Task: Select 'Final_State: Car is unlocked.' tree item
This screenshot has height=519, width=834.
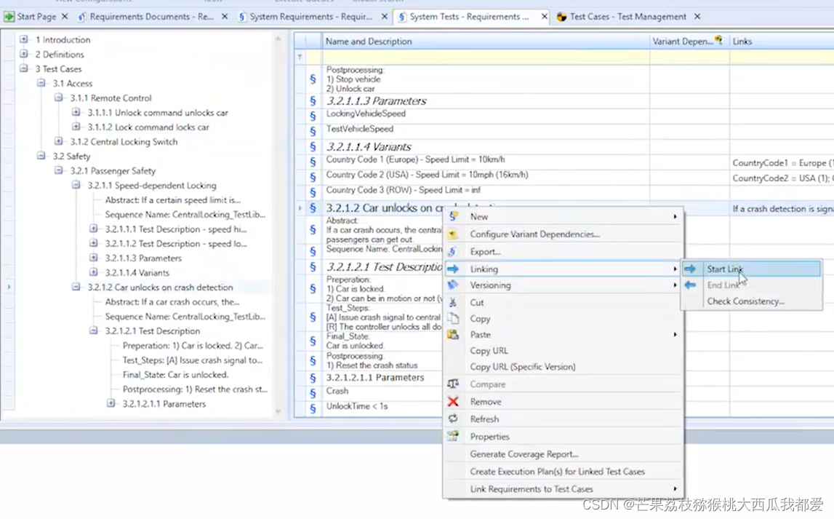Action: coord(175,375)
